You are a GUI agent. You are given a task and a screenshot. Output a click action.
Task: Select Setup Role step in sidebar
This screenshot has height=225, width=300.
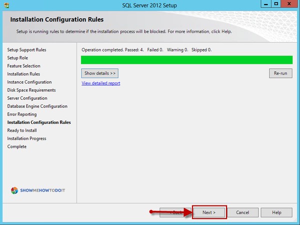tap(17, 58)
